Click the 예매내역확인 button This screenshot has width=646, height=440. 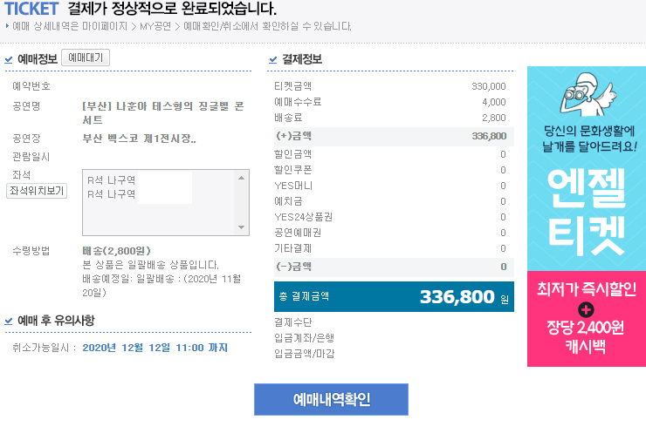(x=331, y=400)
